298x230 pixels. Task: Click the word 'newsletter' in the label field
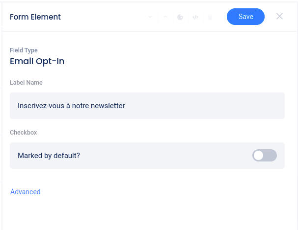pyautogui.click(x=108, y=106)
